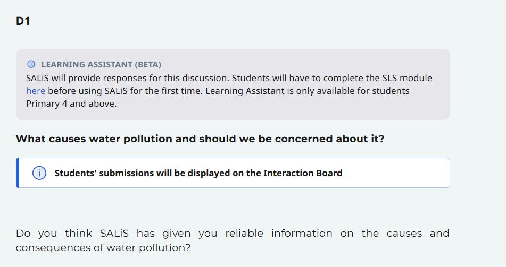Click the D1 section heading
Viewport: 506px width, 267px height.
23,21
